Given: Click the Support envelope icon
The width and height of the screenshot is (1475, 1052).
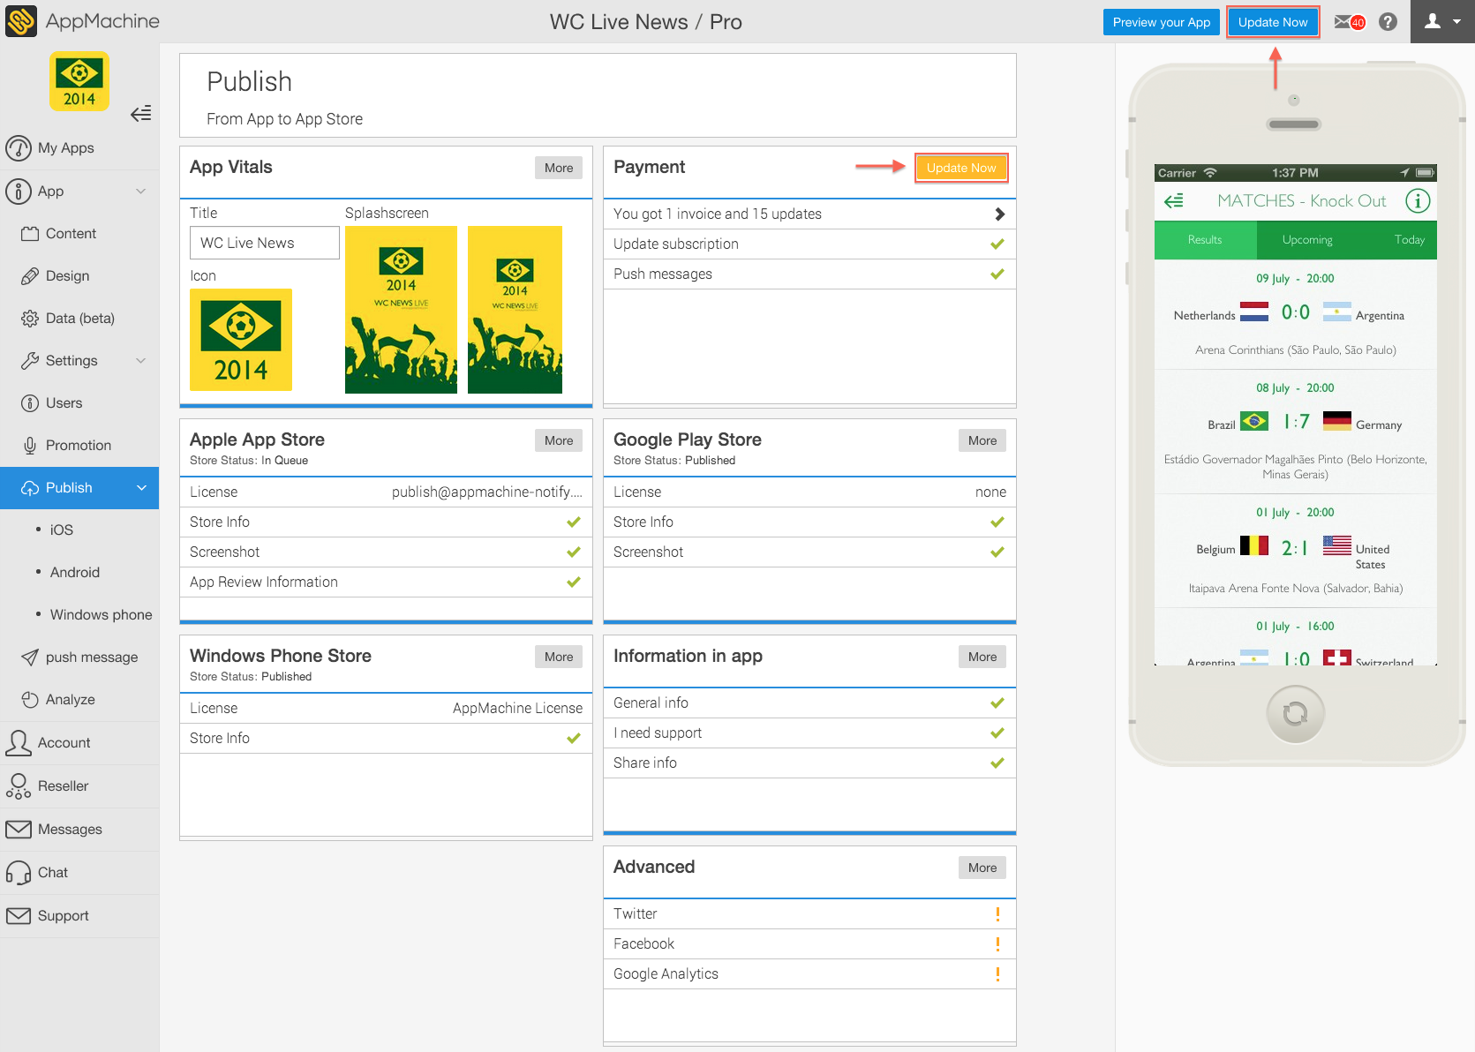Looking at the screenshot, I should [x=19, y=916].
